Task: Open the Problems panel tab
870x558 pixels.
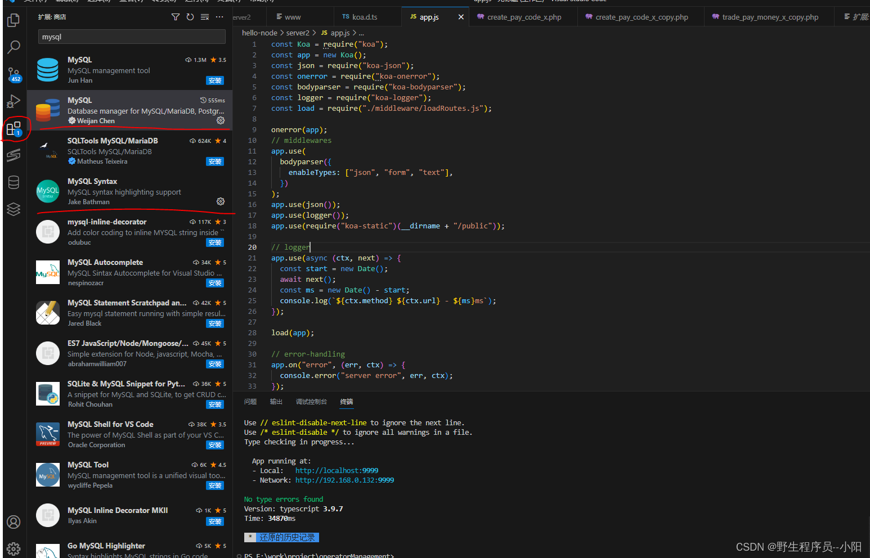Action: [250, 402]
